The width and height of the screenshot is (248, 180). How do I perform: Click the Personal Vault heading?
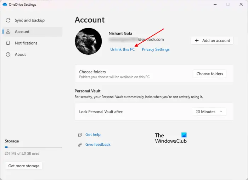tap(88, 91)
